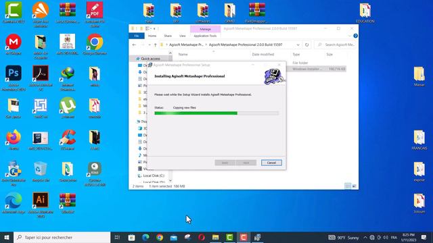The width and height of the screenshot is (433, 243).
Task: Switch to details view in Explorer
Action: 348,186
